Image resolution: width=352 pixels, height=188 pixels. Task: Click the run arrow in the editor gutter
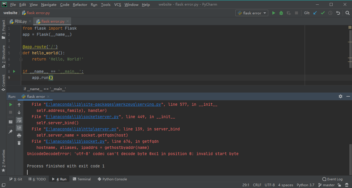tap(14, 71)
